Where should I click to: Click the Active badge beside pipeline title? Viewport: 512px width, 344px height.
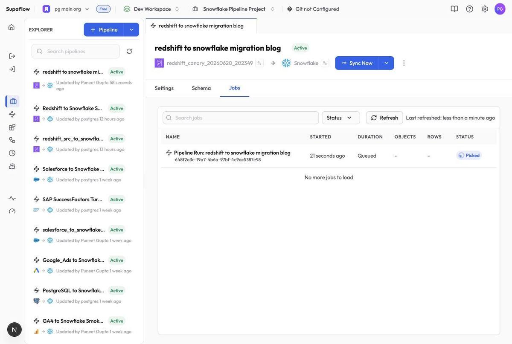pos(300,48)
